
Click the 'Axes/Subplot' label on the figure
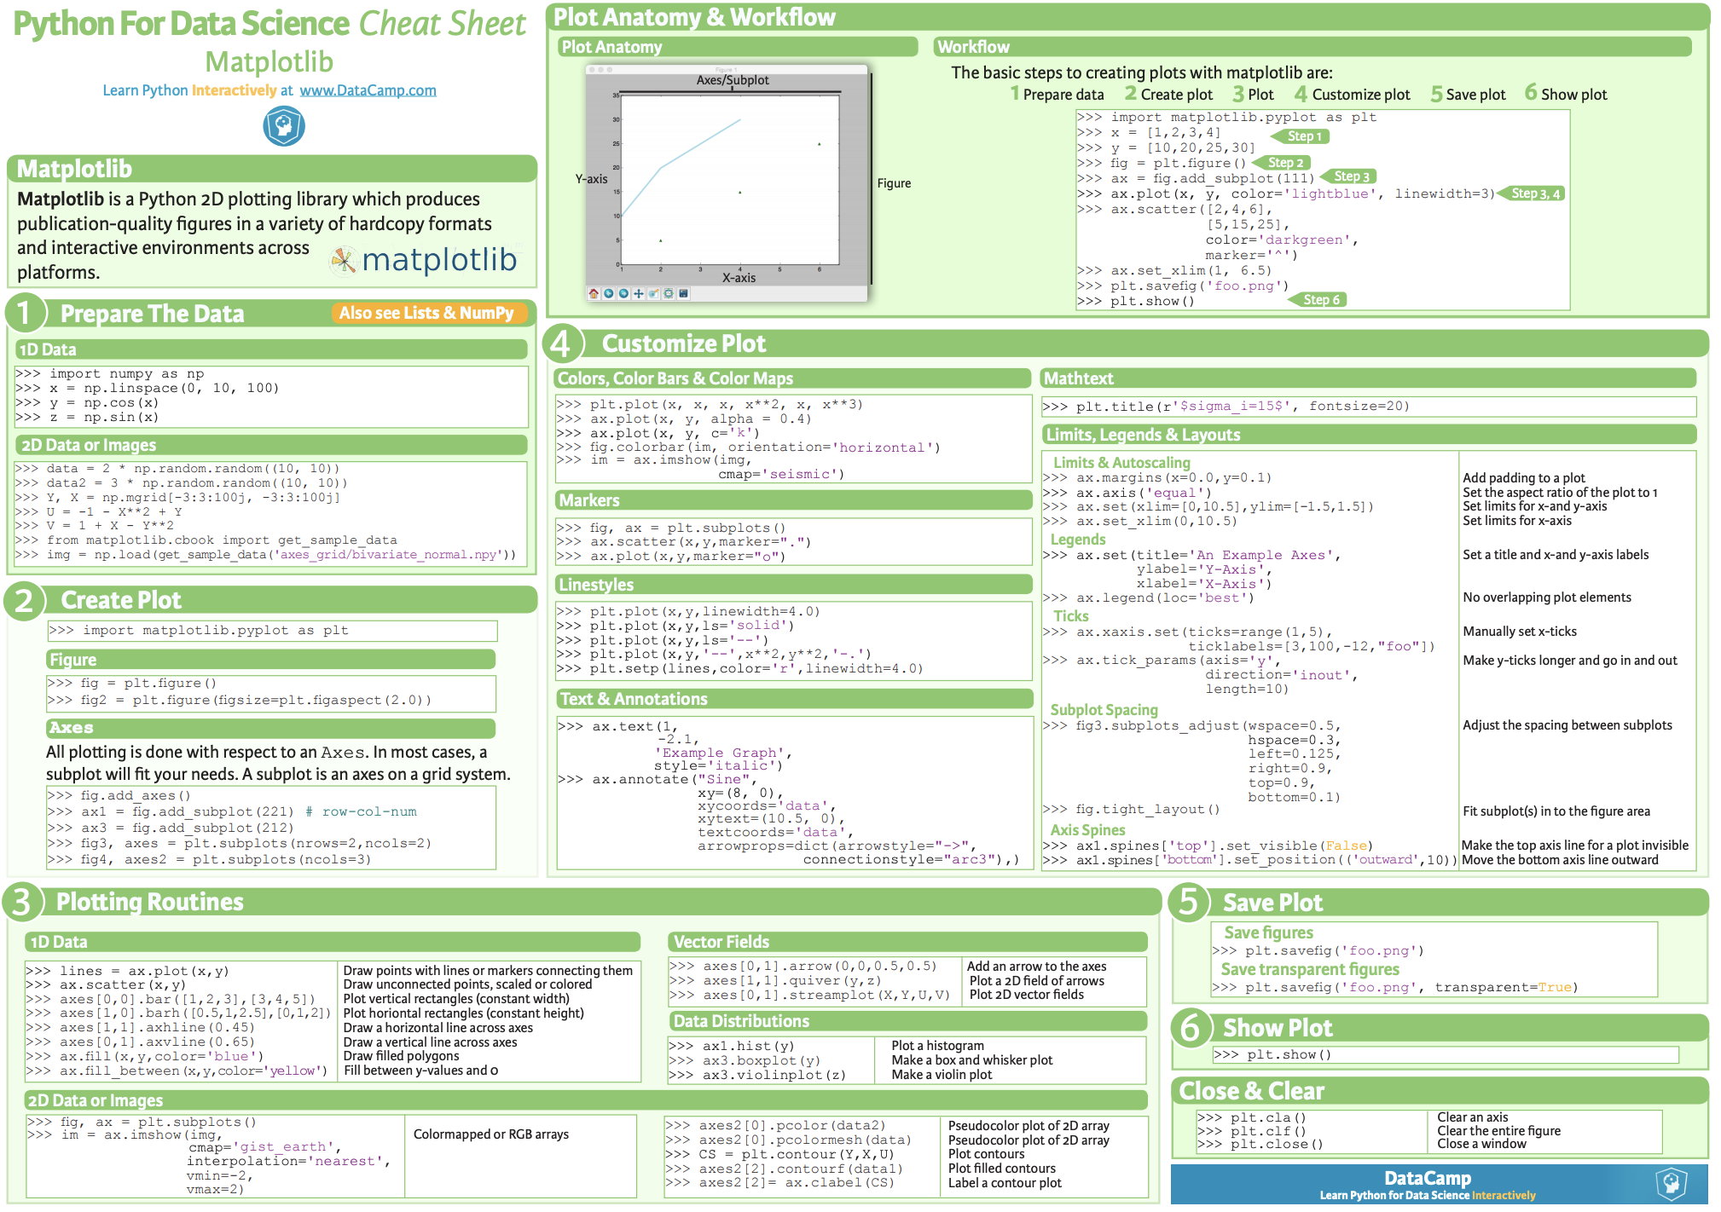pos(733,80)
